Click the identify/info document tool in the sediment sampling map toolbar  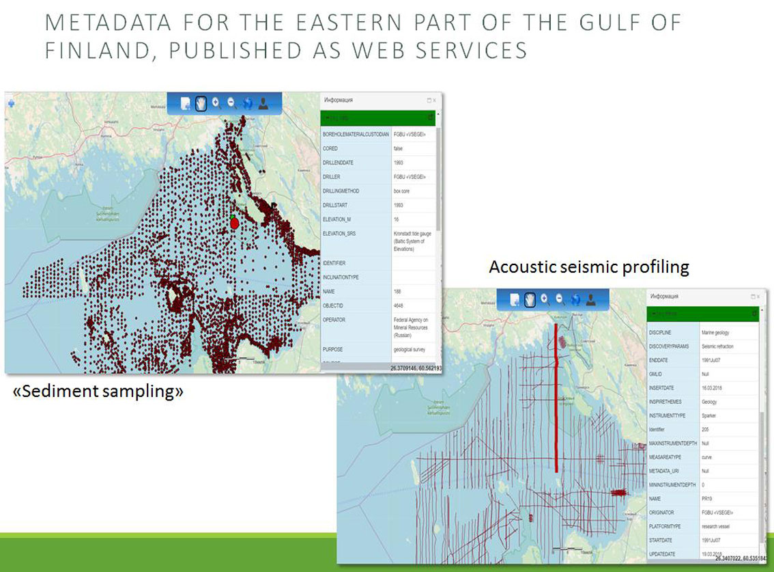(x=185, y=104)
